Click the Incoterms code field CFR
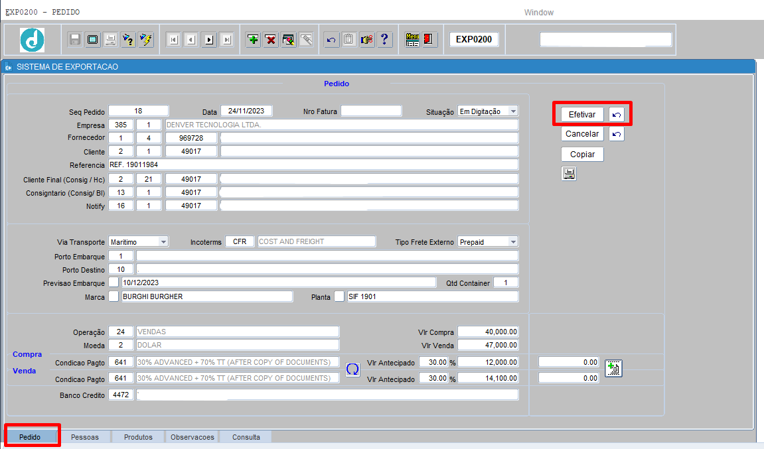764x449 pixels. (240, 241)
